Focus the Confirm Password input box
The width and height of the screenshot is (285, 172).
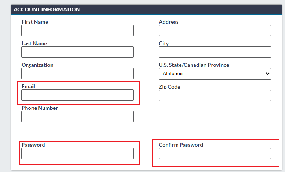[215, 154]
